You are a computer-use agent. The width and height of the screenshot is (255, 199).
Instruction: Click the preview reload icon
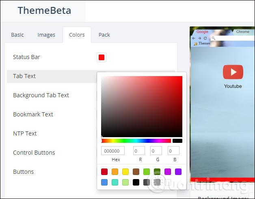click(205, 38)
